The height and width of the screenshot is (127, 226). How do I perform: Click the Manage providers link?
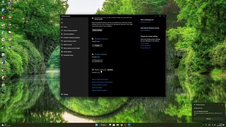coord(145,22)
